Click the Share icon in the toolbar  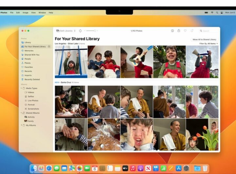point(179,31)
